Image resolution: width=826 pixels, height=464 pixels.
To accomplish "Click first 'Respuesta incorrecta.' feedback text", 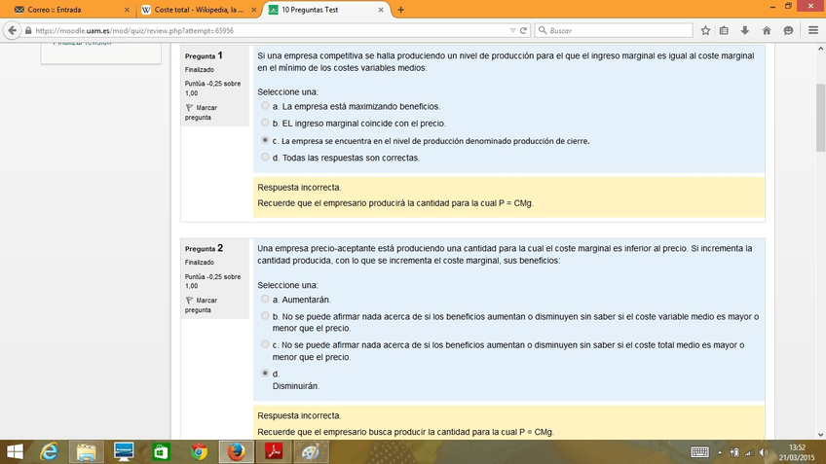I will click(299, 188).
